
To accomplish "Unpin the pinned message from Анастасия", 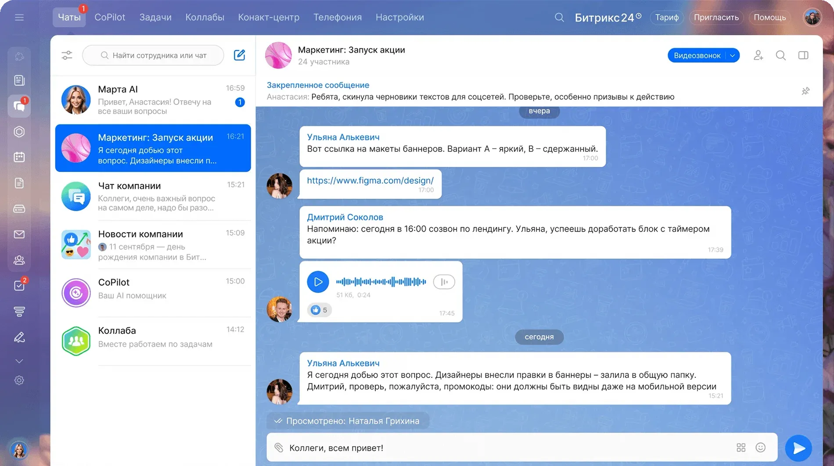I will click(x=806, y=91).
